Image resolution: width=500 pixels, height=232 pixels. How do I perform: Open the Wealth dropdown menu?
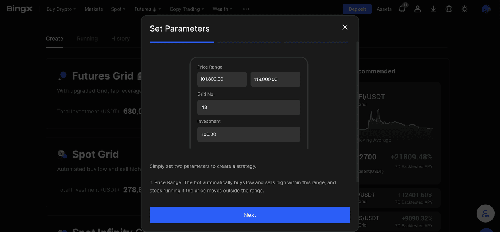222,9
